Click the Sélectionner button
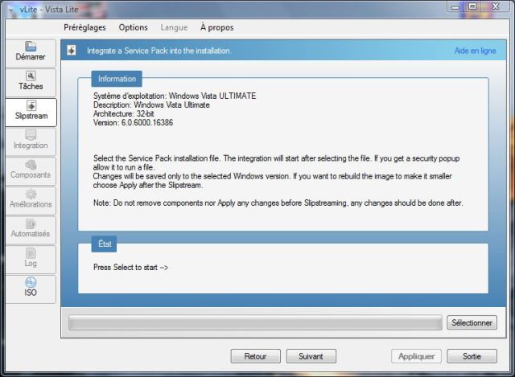The width and height of the screenshot is (515, 377). (472, 323)
